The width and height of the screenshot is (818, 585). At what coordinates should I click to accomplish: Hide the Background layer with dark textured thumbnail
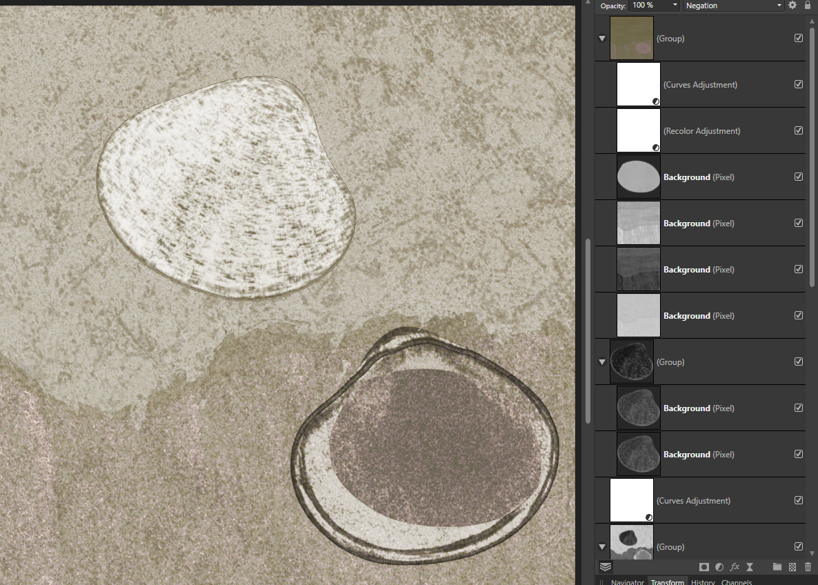coord(798,269)
